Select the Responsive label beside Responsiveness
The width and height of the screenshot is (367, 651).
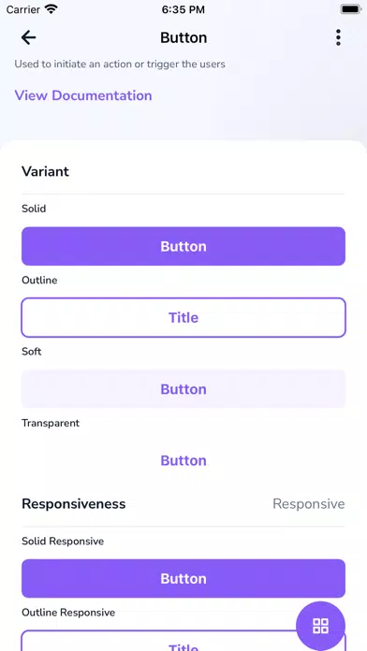(309, 503)
